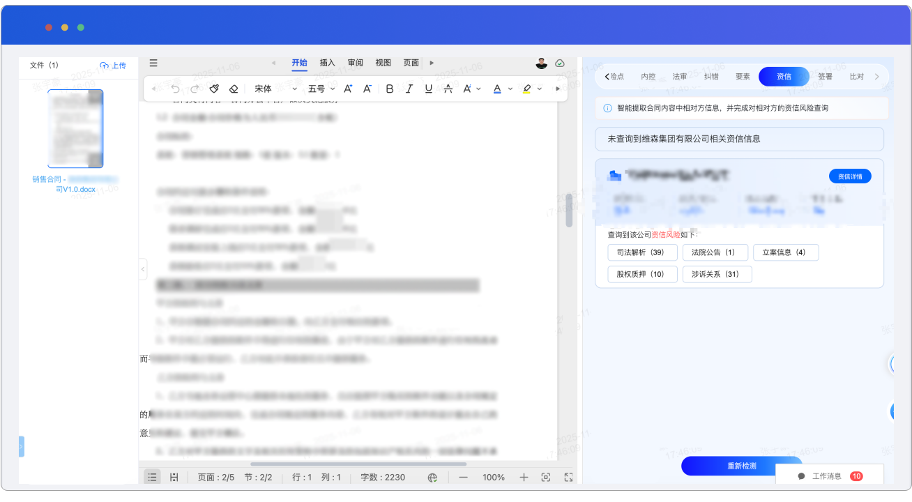Viewport: 912px width, 502px height.
Task: Apply the yellow highlighter color
Action: click(x=527, y=89)
